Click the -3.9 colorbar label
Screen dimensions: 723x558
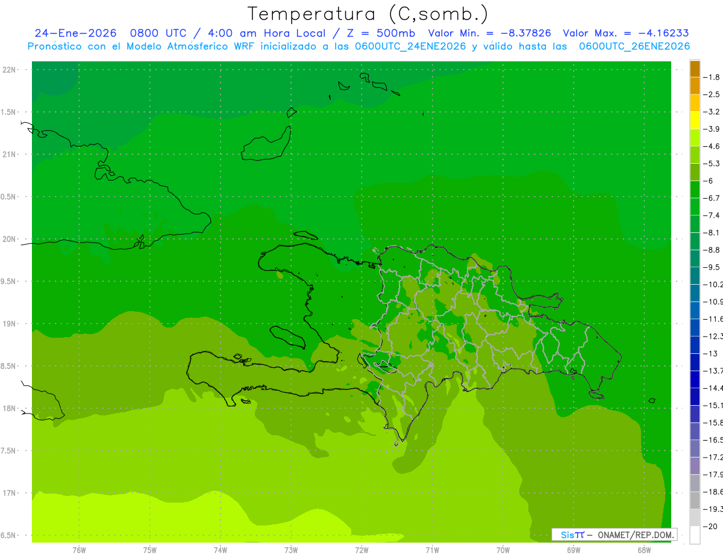pos(712,129)
